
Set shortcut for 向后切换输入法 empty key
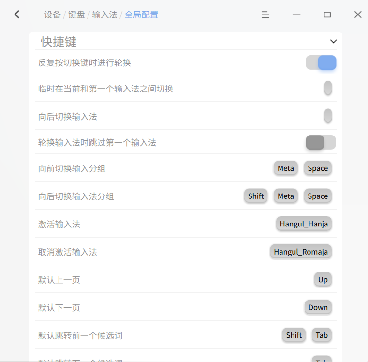pyautogui.click(x=328, y=116)
